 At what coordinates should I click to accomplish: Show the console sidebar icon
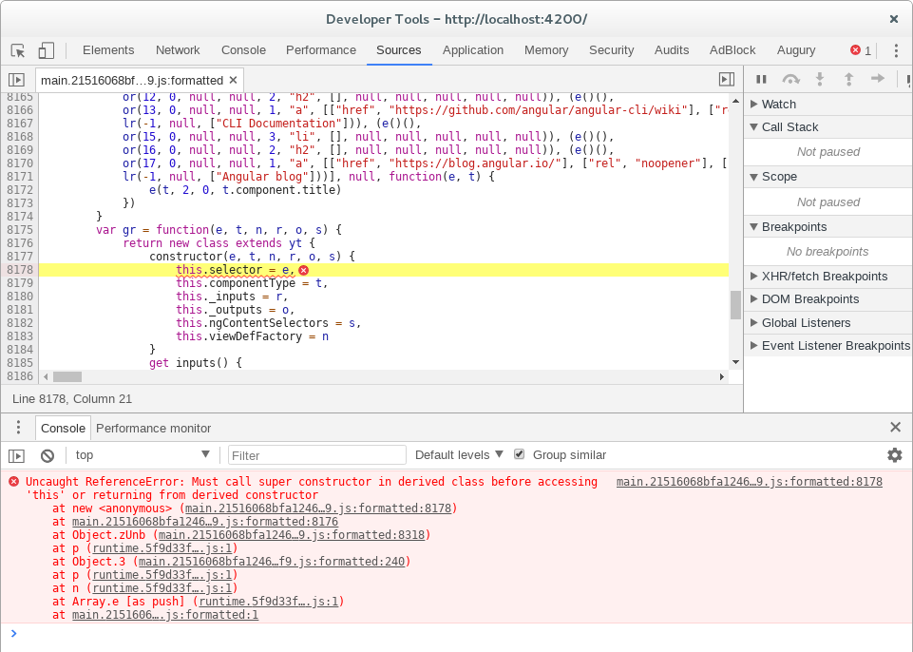(x=16, y=455)
